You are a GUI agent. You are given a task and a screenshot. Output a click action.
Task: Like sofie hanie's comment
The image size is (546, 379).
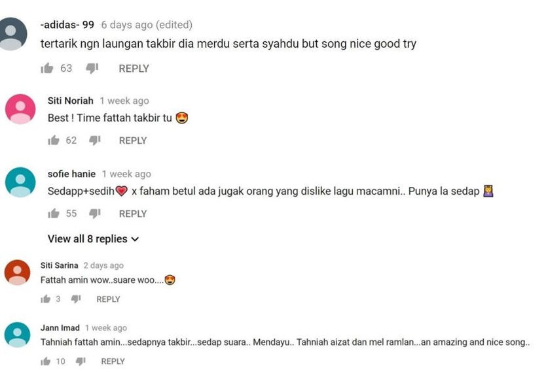coord(54,214)
